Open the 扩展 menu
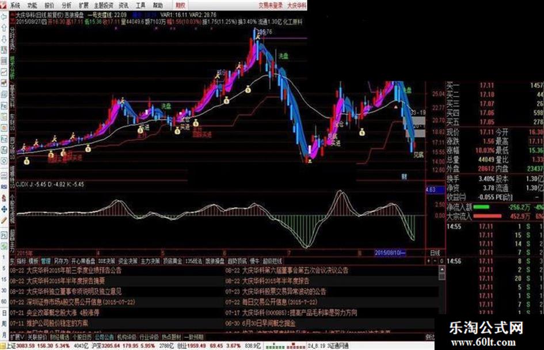The image size is (544, 350). click(x=83, y=5)
